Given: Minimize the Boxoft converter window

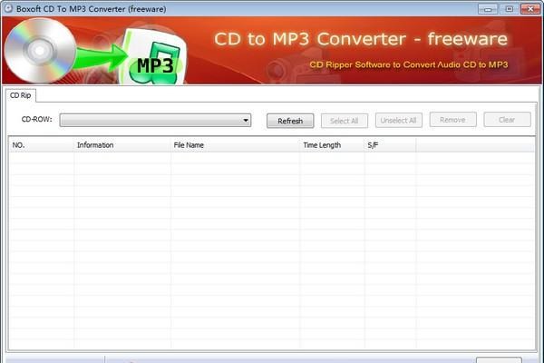Looking at the screenshot, I should tap(488, 9).
